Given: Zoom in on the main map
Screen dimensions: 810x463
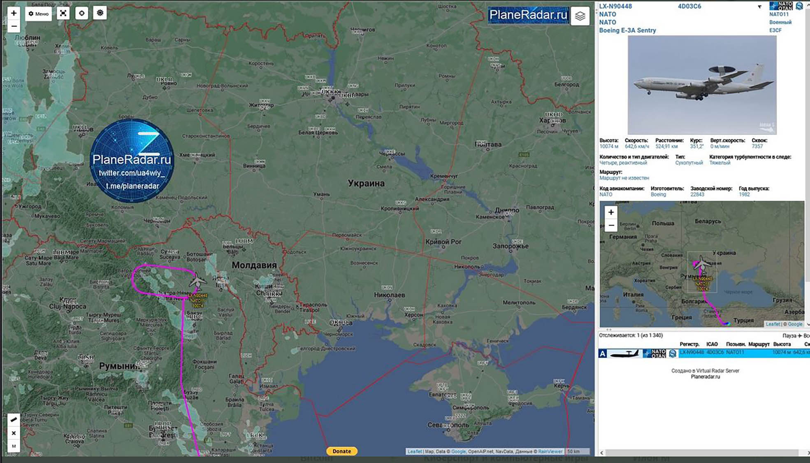Looking at the screenshot, I should [14, 13].
